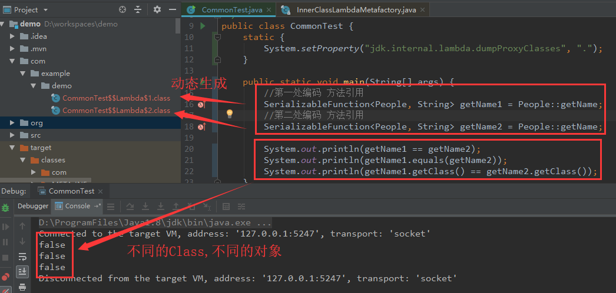616x293 pixels.
Task: Click the getClass comparison println on line 22
Action: 430,171
